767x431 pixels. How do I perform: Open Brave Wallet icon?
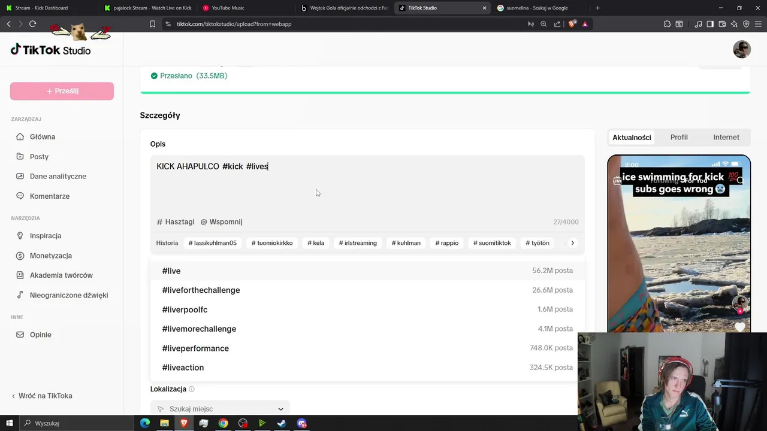(722, 24)
